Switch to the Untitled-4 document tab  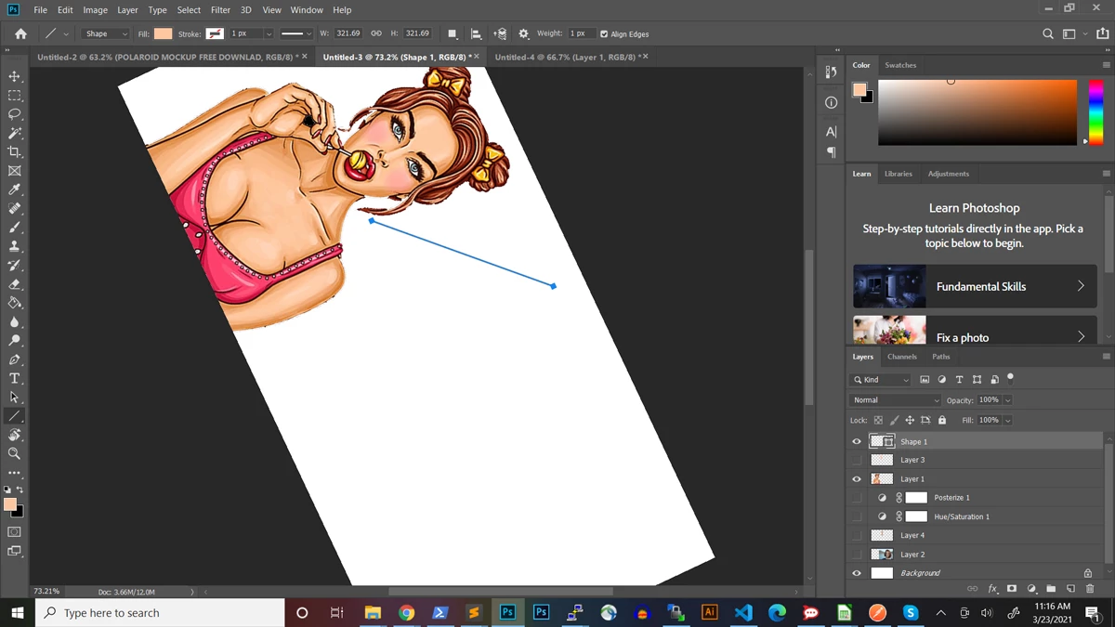(566, 58)
